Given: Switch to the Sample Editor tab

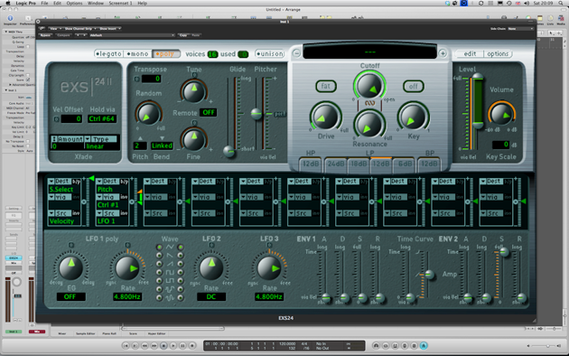Looking at the screenshot, I should [85, 333].
